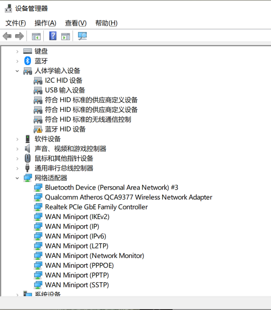Image resolution: width=271 pixels, height=310 pixels.
Task: Click the icon beside WAN Miniport (SSTP)
Action: pos(38,285)
